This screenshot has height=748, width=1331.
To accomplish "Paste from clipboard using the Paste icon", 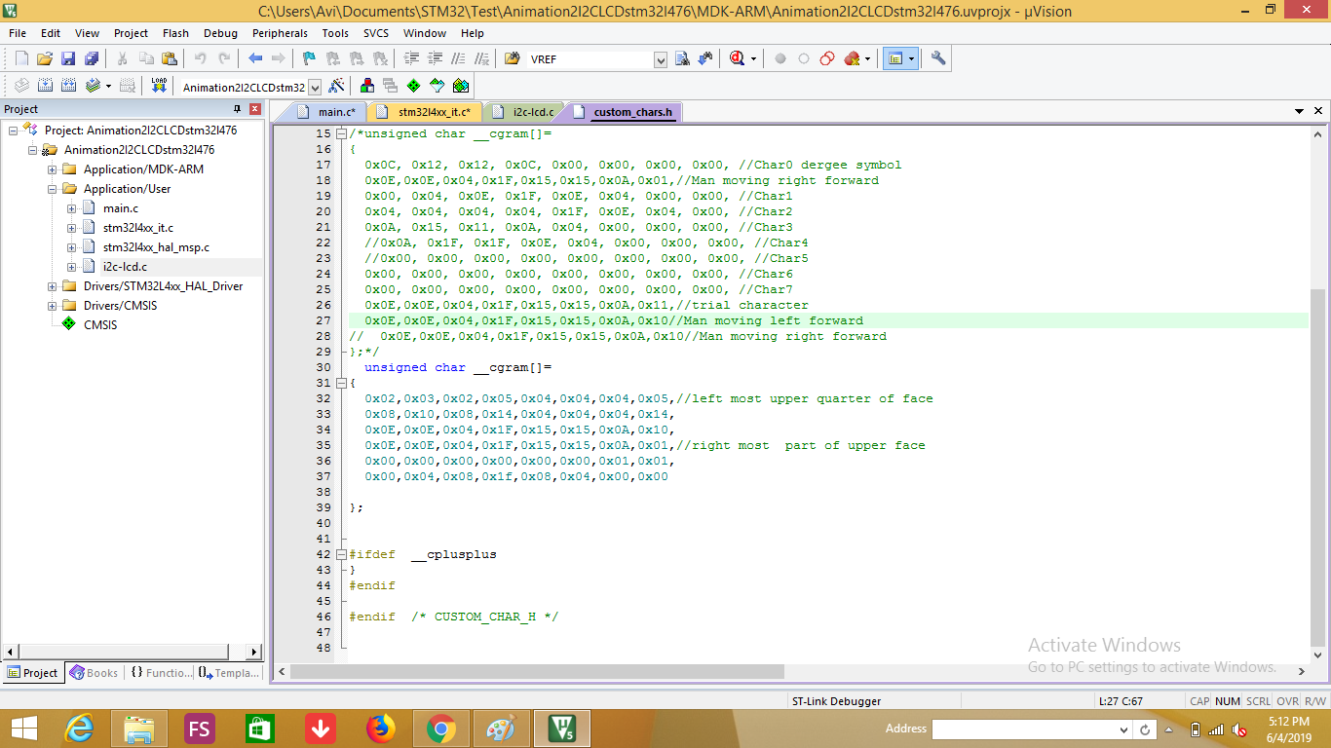I will click(170, 58).
